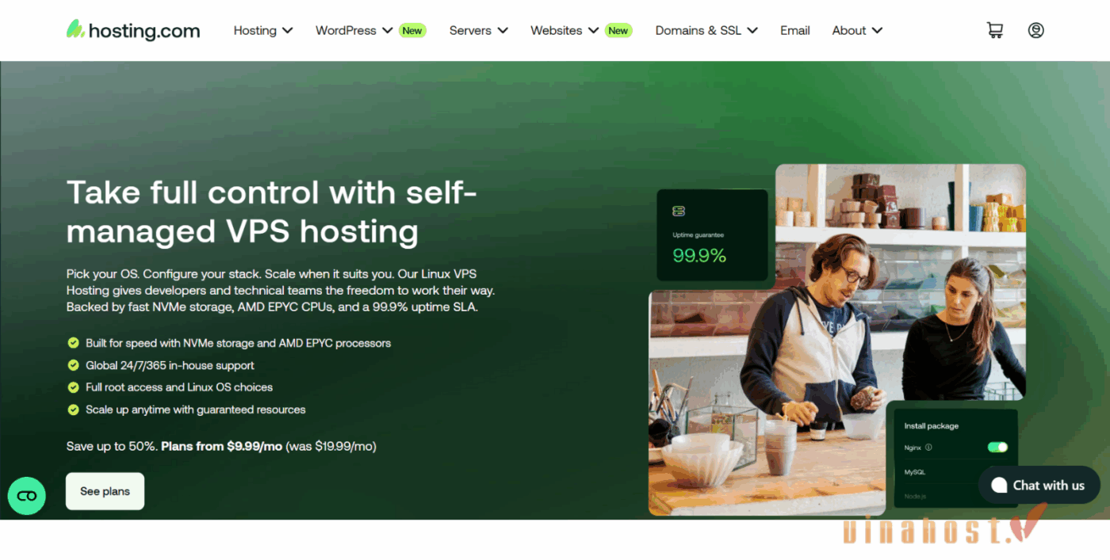Viewport: 1110px width, 560px height.
Task: Toggle the Nginx install switch
Action: click(997, 448)
